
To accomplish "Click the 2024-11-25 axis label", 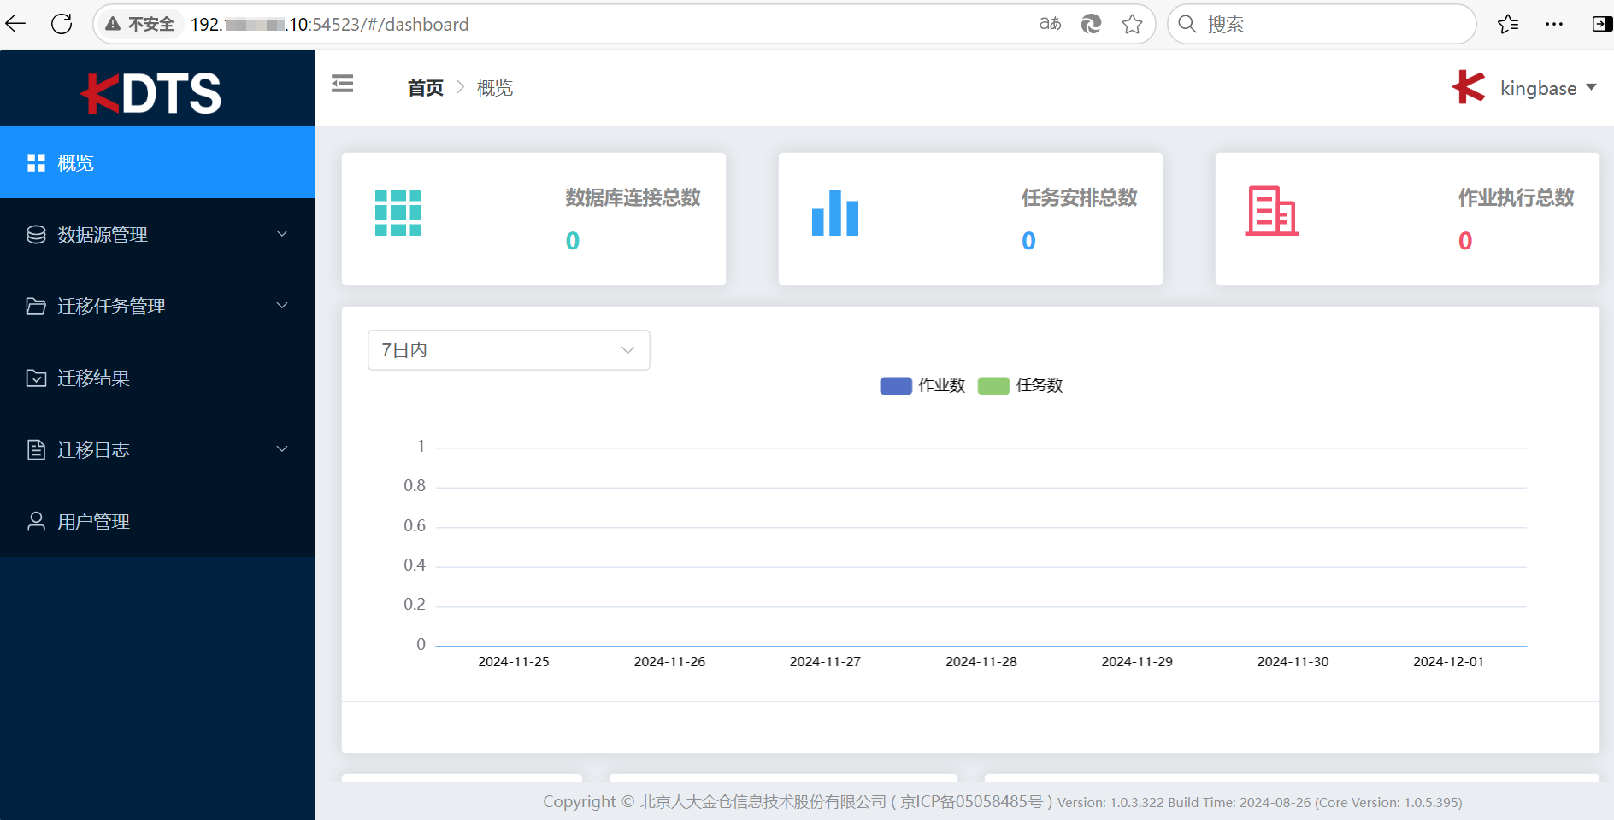I will point(514,662).
